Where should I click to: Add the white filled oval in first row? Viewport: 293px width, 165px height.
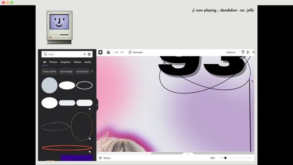point(67,85)
